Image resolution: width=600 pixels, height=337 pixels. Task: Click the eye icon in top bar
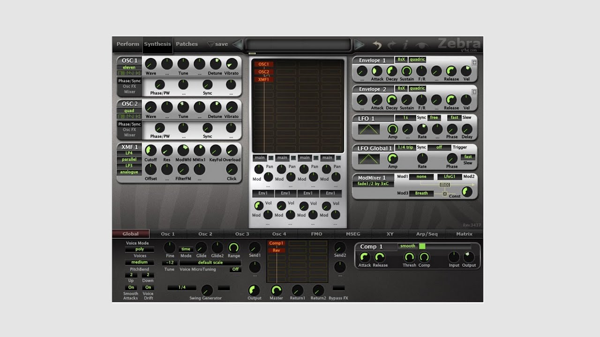click(x=422, y=45)
